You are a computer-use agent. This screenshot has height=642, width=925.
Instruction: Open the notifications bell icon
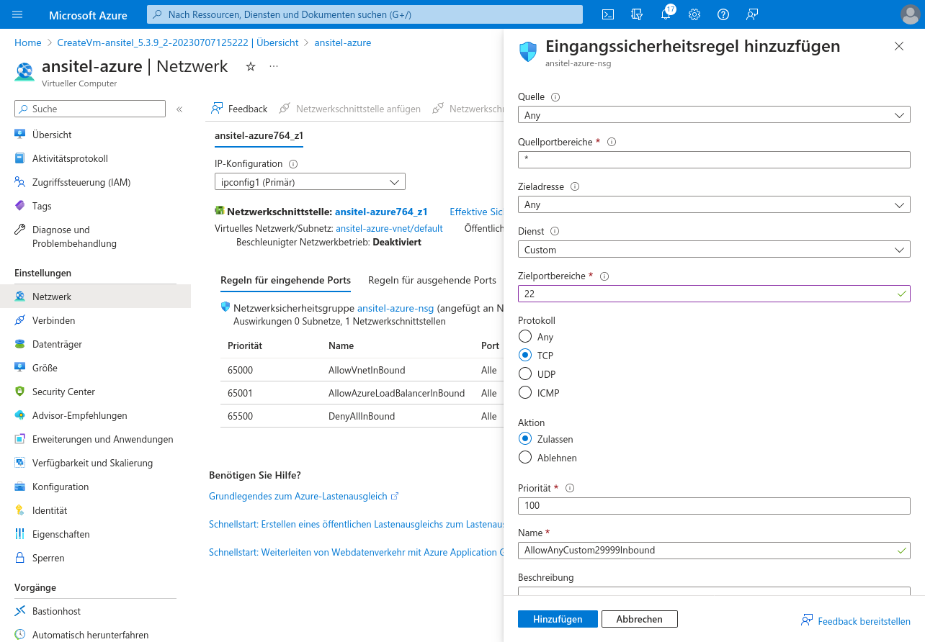[666, 14]
